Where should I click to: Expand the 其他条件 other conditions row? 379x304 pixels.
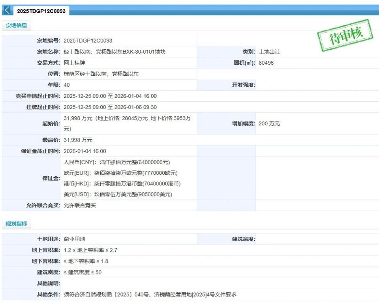point(150,293)
